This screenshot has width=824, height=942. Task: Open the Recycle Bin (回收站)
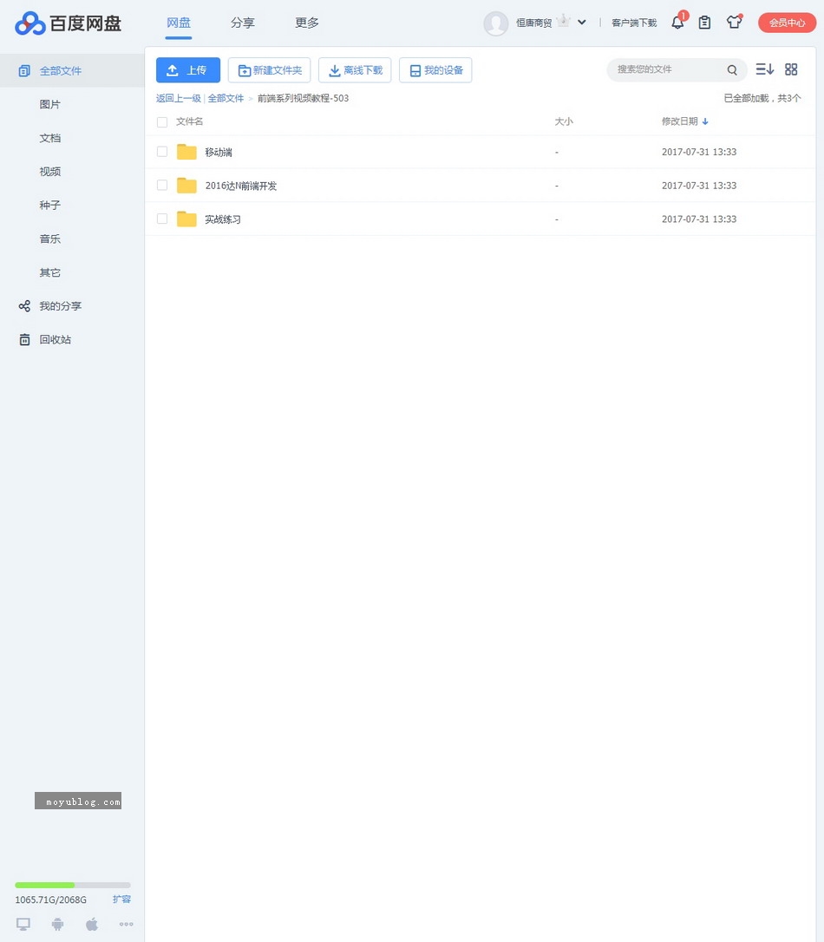[55, 340]
